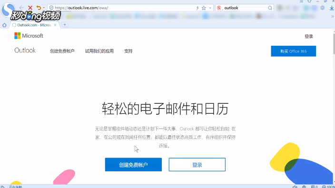Click the magnifier search icon
The width and height of the screenshot is (335, 188).
(x=270, y=8)
